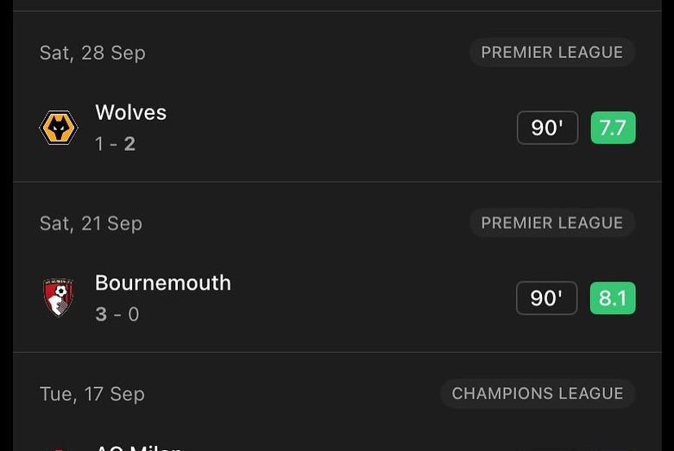Image resolution: width=674 pixels, height=451 pixels.
Task: Click the Bournemouth team name
Action: [x=163, y=283]
